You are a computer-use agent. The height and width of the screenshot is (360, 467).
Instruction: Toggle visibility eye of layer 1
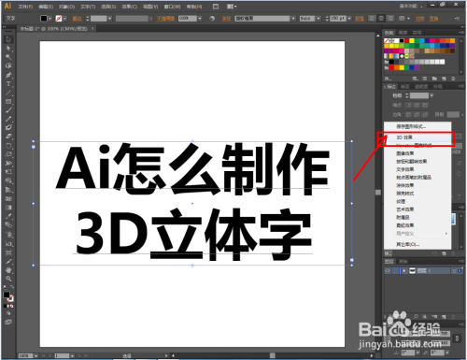pos(388,271)
